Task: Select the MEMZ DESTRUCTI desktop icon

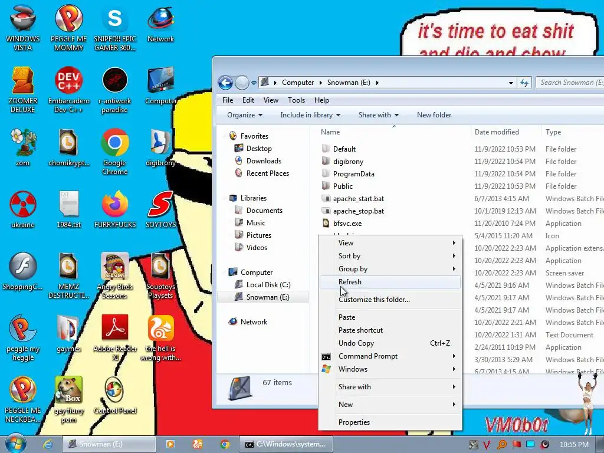Action: pos(68,276)
